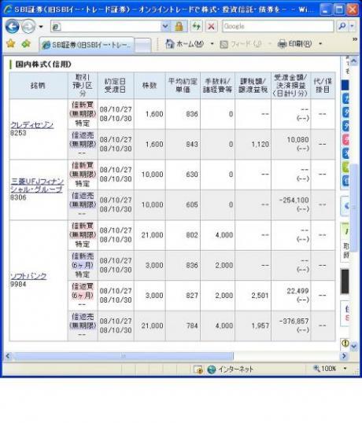Click inside the address bar field

(105, 27)
